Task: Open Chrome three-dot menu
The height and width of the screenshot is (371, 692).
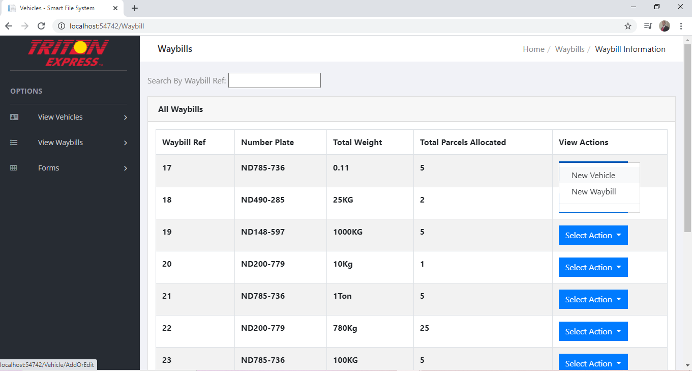Action: click(681, 26)
